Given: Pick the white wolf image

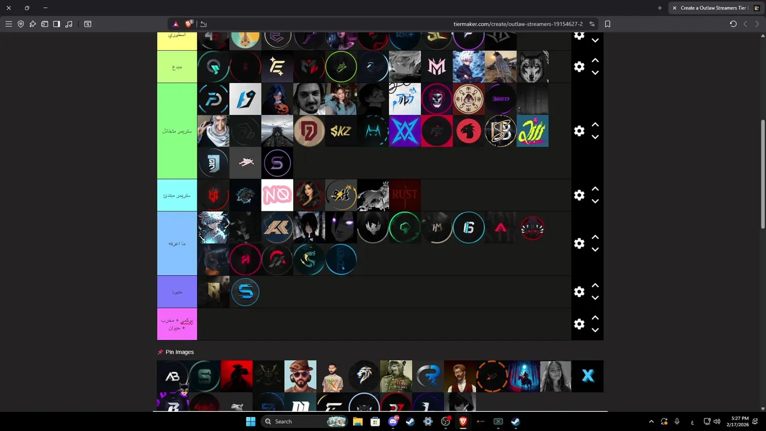Looking at the screenshot, I should pos(533,66).
